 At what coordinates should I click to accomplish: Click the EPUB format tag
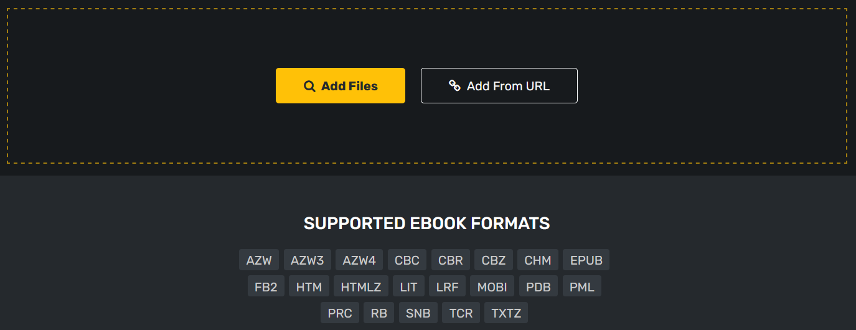click(586, 260)
